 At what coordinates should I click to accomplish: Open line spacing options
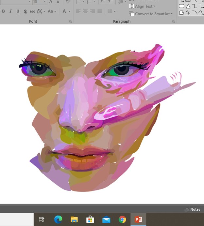[122, 2]
